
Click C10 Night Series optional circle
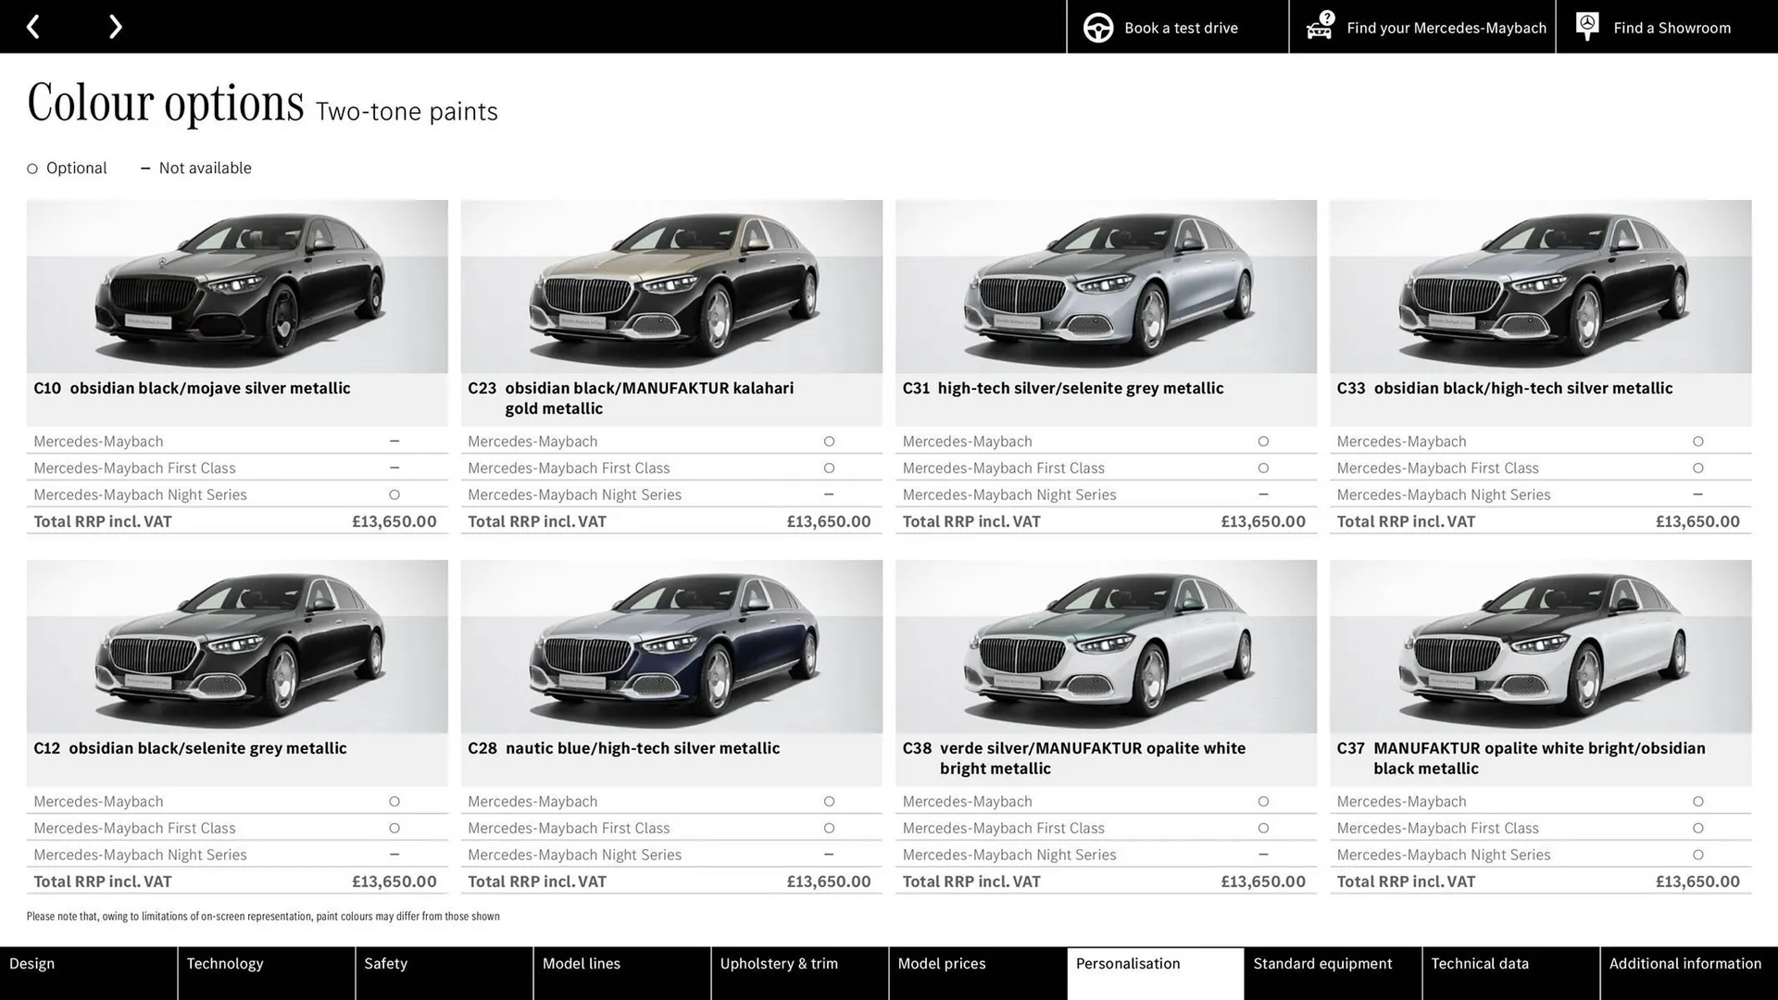(x=394, y=494)
